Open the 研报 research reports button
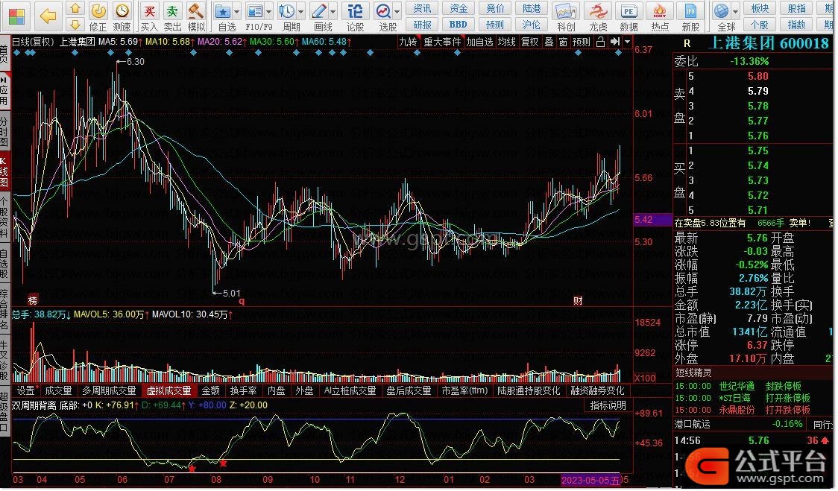The width and height of the screenshot is (838, 491). [x=422, y=25]
